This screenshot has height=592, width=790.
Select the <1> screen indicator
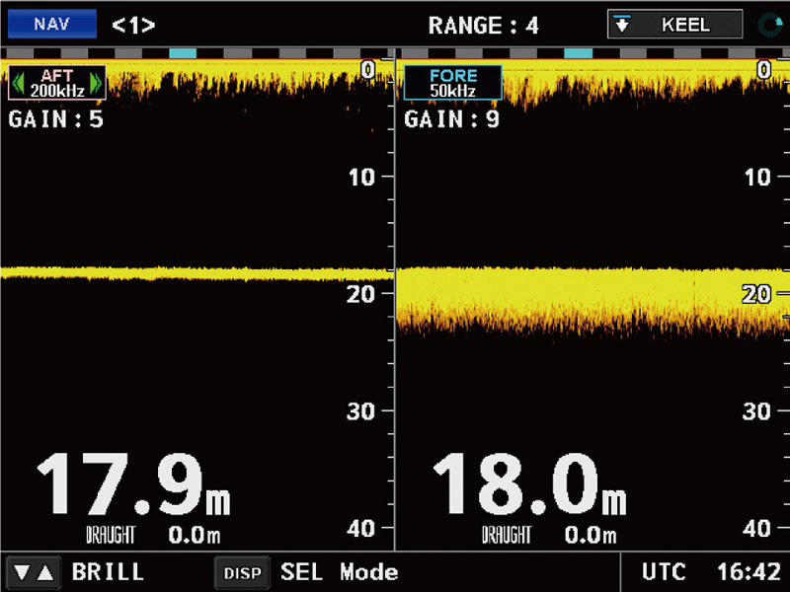tap(133, 25)
